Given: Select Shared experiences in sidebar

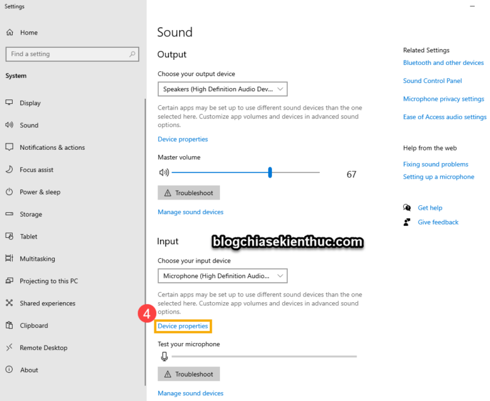Looking at the screenshot, I should click(x=47, y=303).
